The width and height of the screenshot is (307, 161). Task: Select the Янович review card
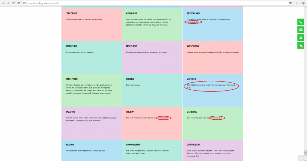point(152,124)
